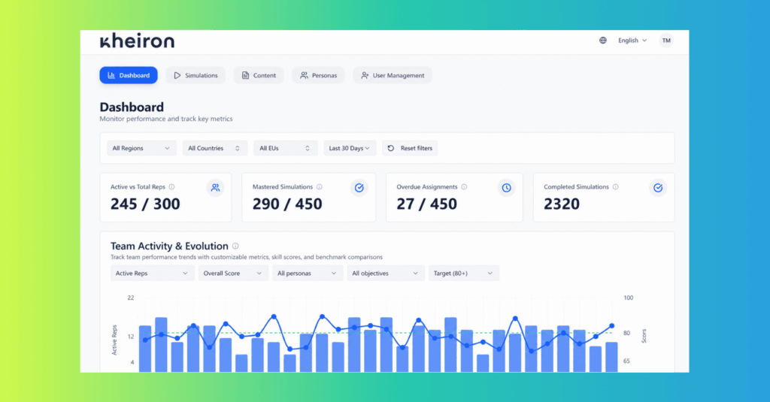This screenshot has height=402, width=770.
Task: Expand the All Regions filter
Action: 141,148
